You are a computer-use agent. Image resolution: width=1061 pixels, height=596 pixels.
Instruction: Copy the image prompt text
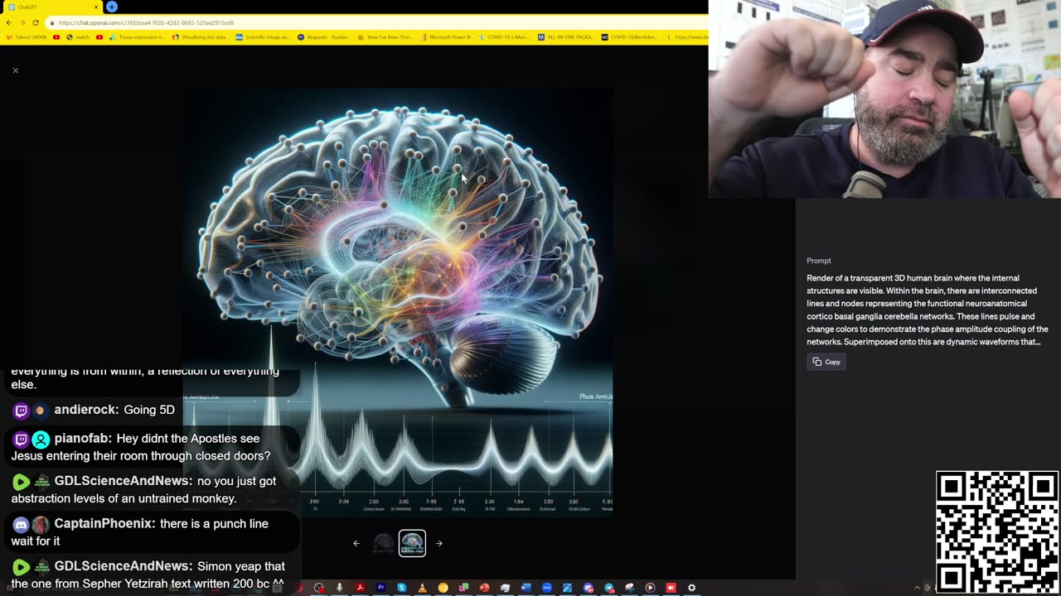pos(826,362)
